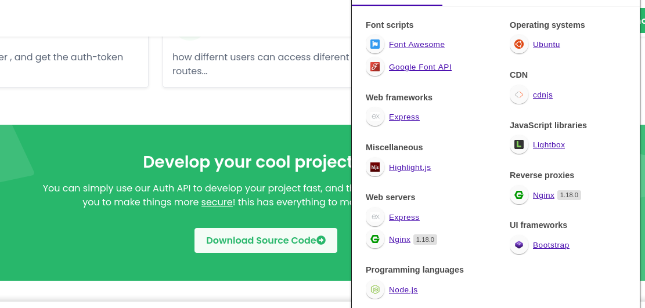
Task: Click the Ubuntu logo icon
Action: click(x=519, y=45)
